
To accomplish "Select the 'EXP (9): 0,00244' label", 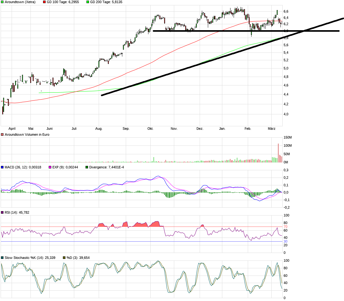I will coord(65,167).
